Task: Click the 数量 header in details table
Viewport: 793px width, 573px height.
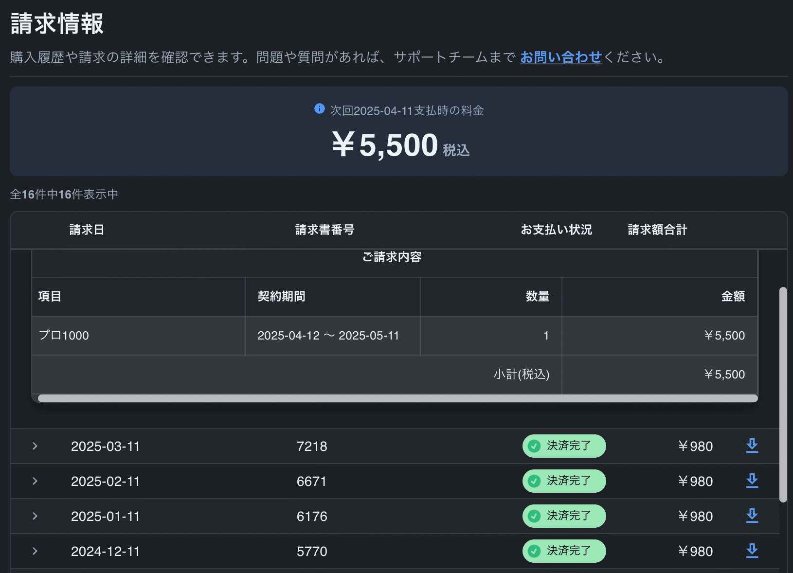Action: [538, 296]
